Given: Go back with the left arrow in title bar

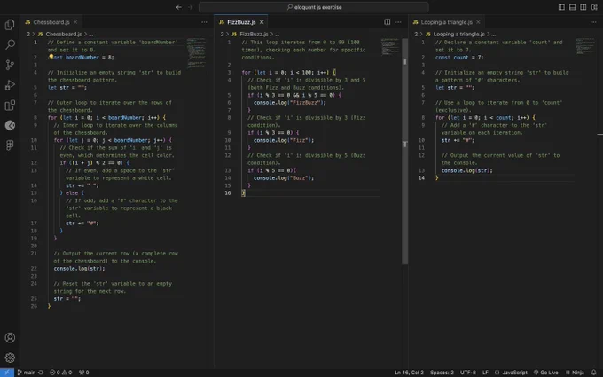Looking at the screenshot, I should point(179,7).
